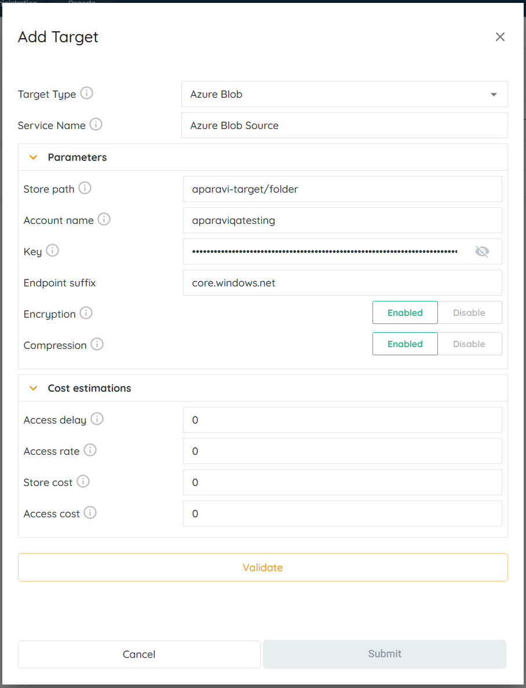The height and width of the screenshot is (688, 526).
Task: Click the info icon next to Service Name
Action: [96, 124]
